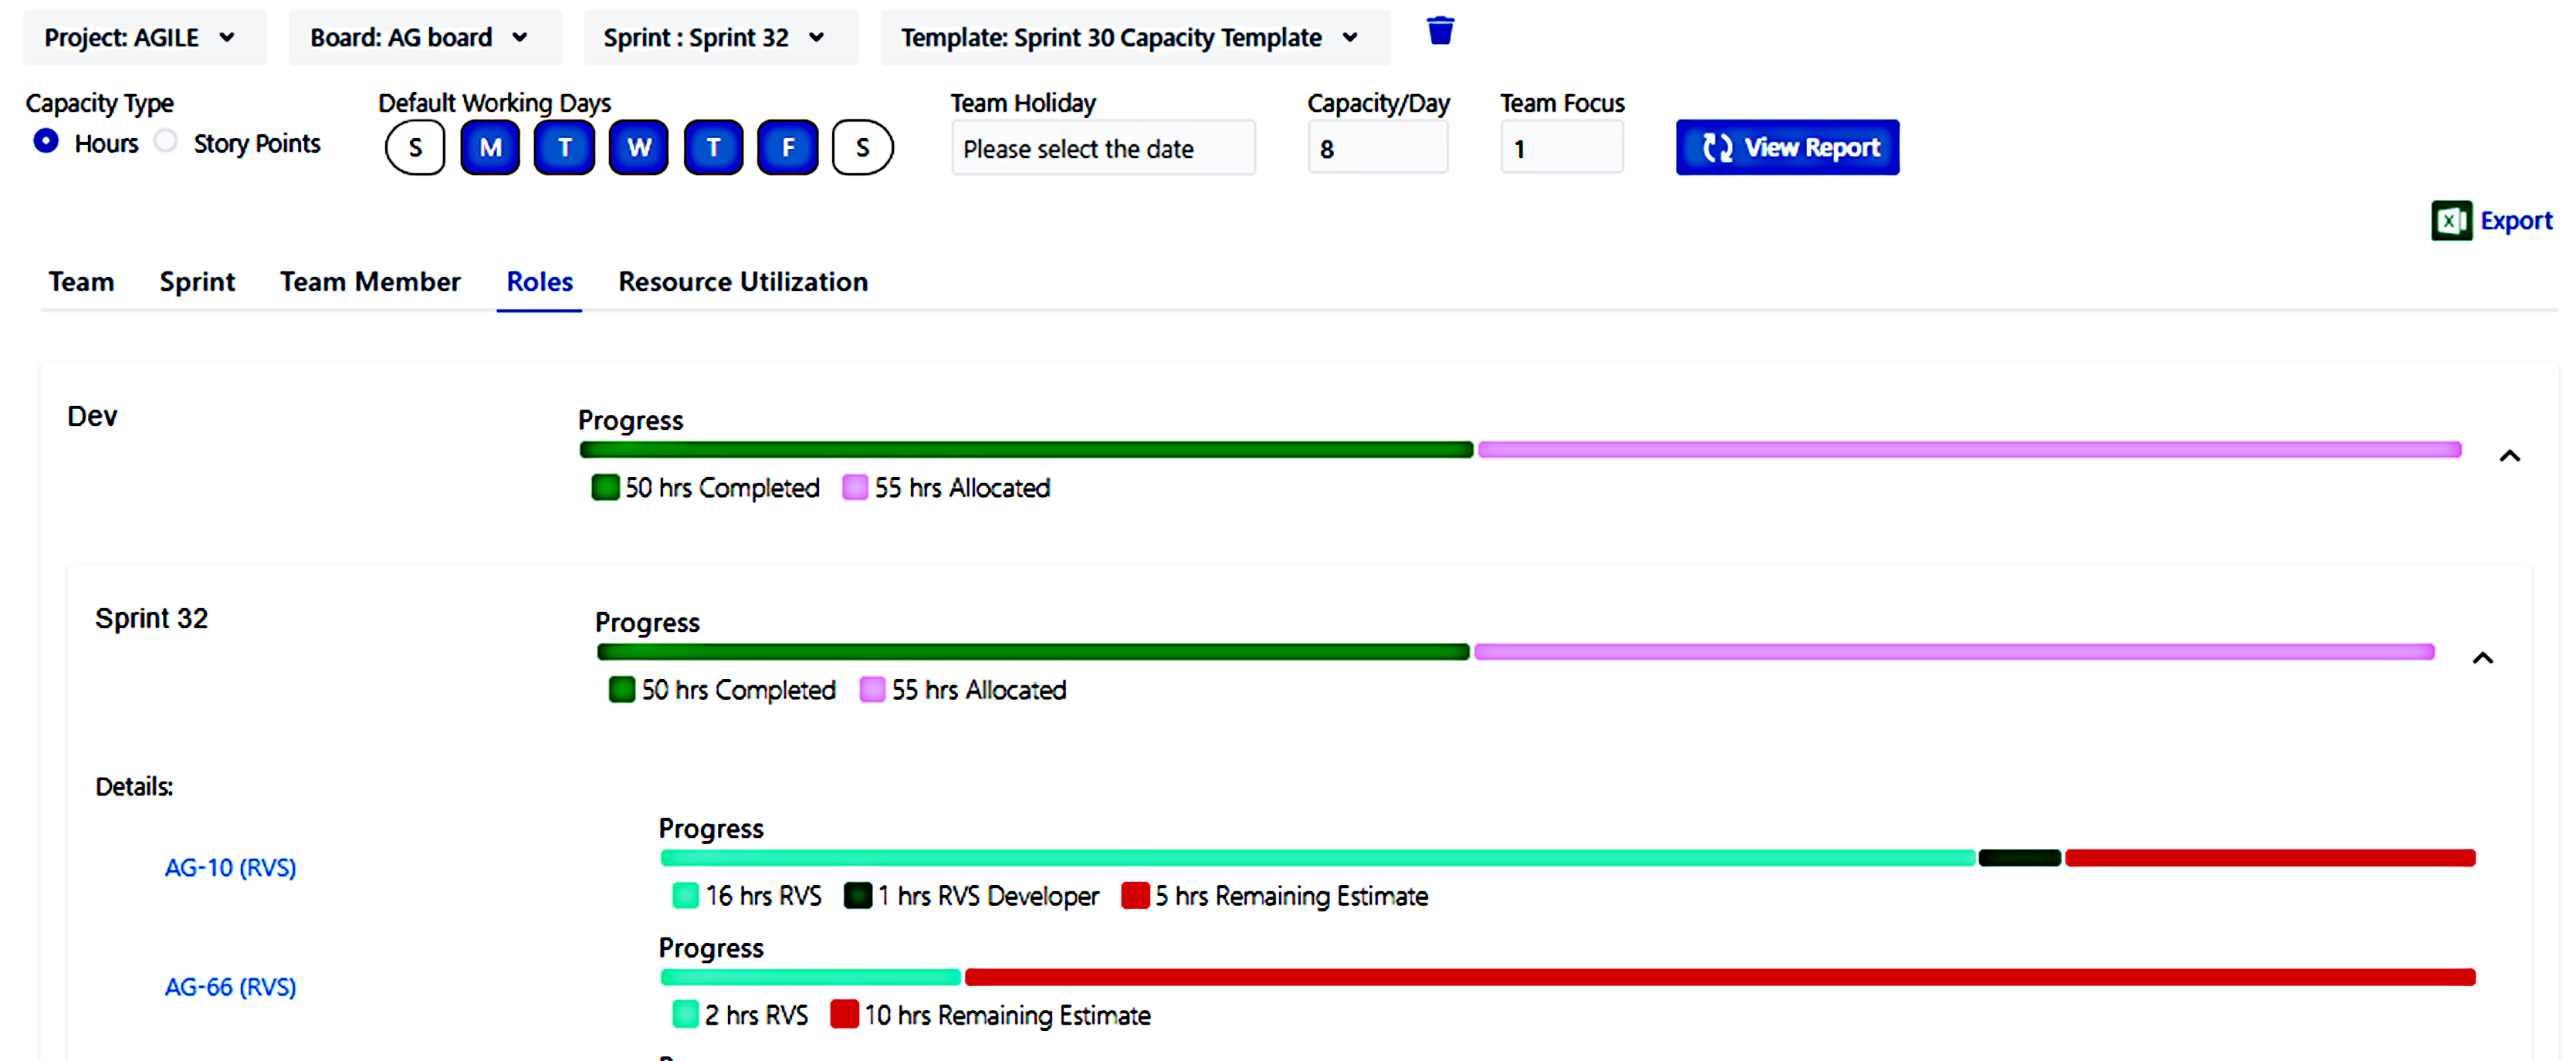Click the green 50 hrs Completed legend swatch

click(605, 487)
